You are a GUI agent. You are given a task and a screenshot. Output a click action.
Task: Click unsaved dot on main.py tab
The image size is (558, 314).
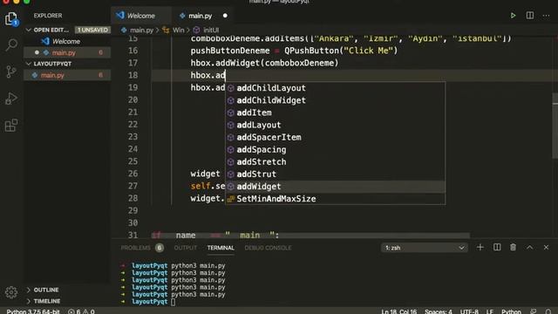225,16
